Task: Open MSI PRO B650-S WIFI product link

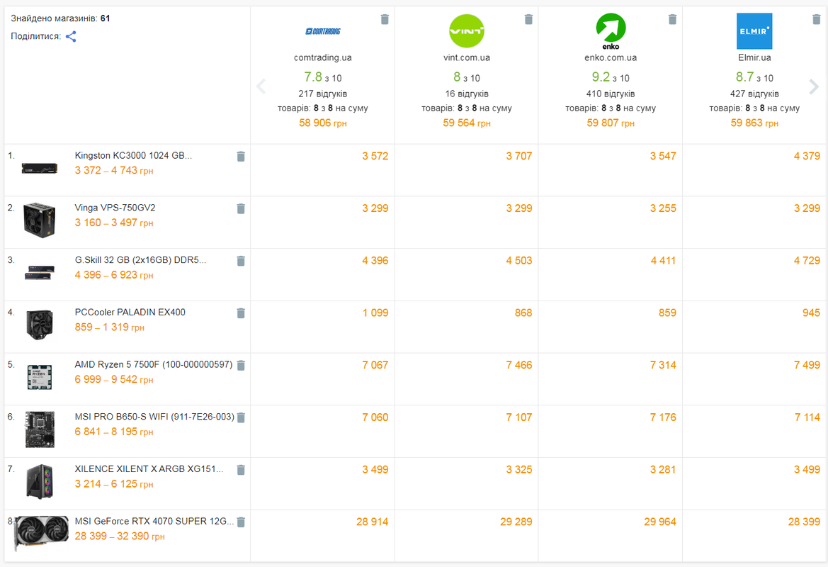Action: click(x=154, y=417)
